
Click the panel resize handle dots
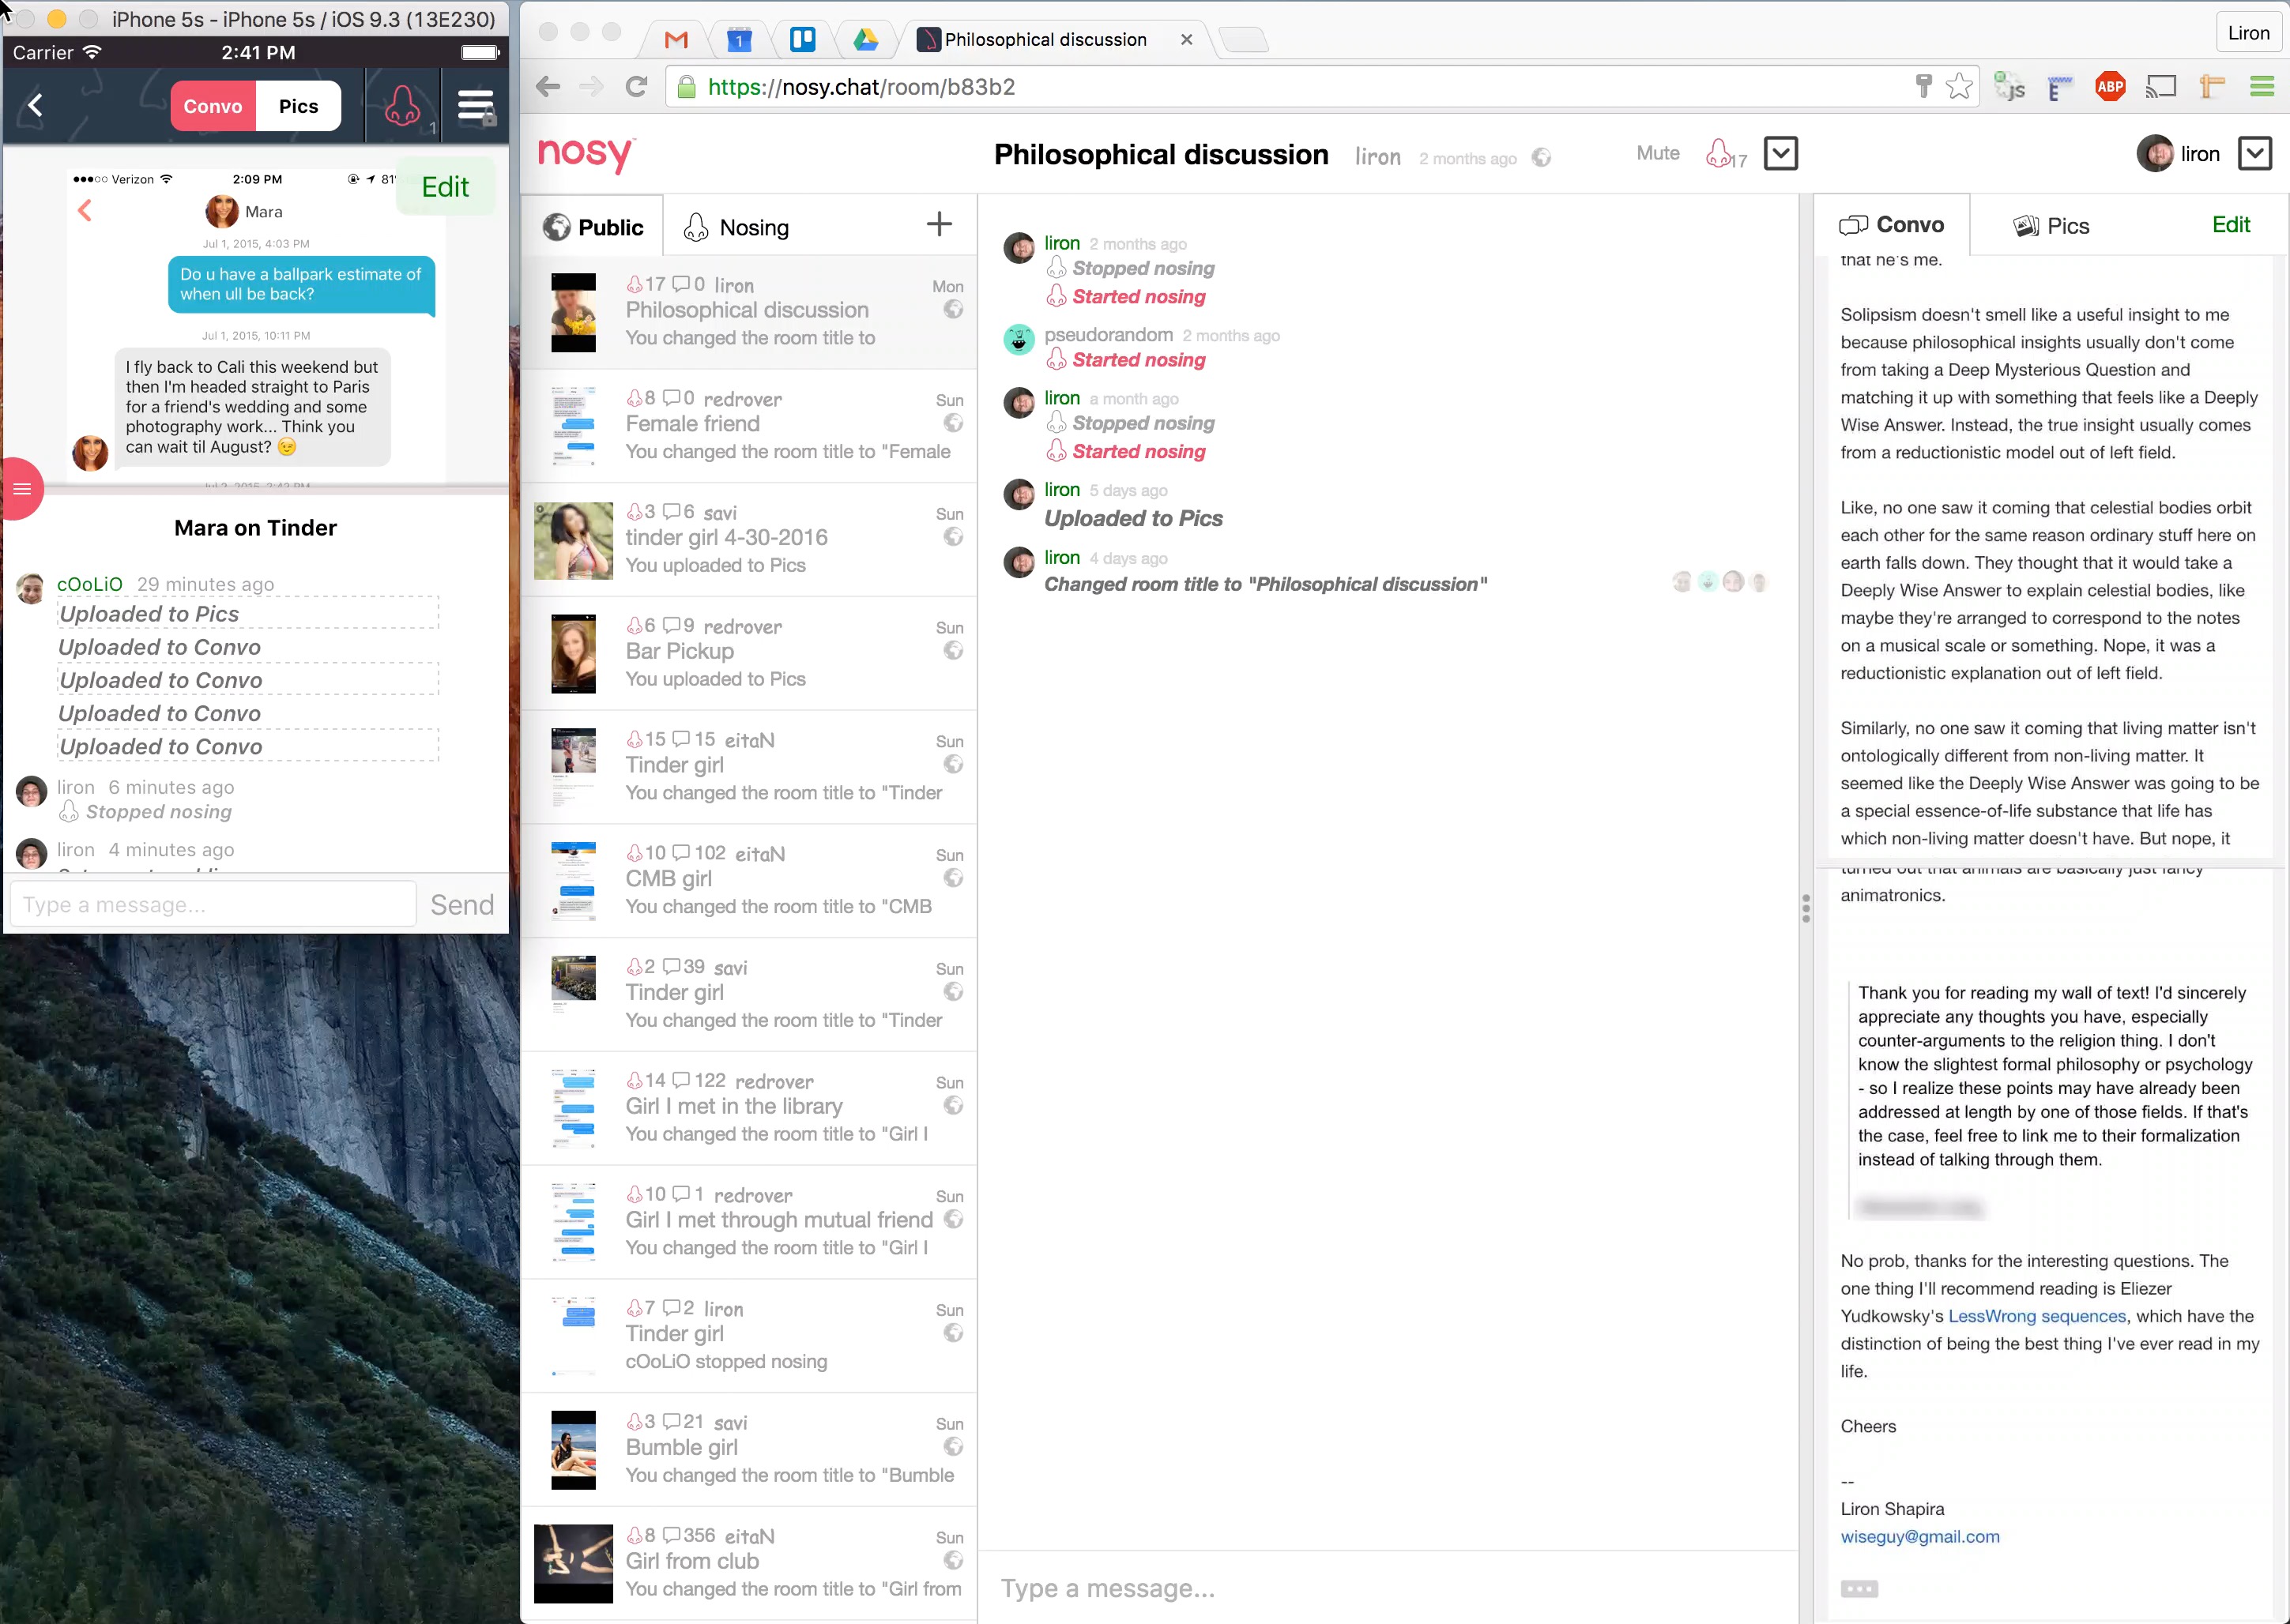(x=1805, y=908)
